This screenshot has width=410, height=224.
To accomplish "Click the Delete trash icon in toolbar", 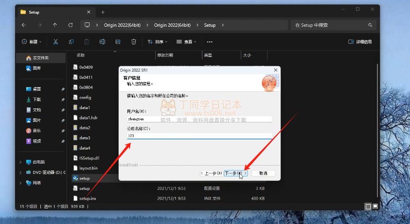I will [134, 42].
